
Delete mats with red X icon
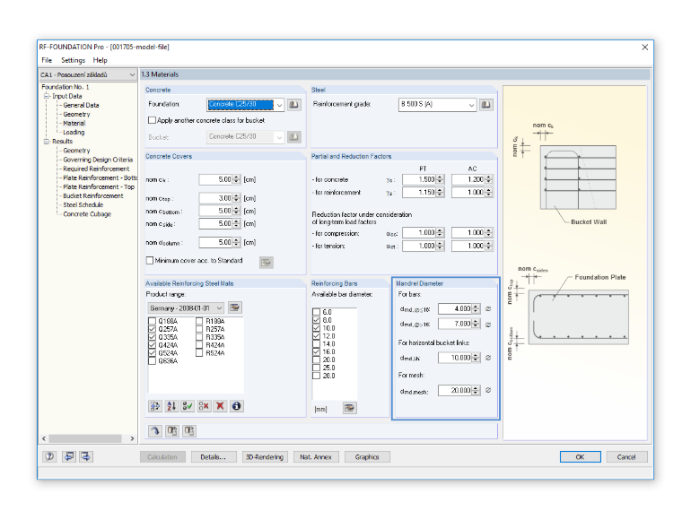(220, 406)
